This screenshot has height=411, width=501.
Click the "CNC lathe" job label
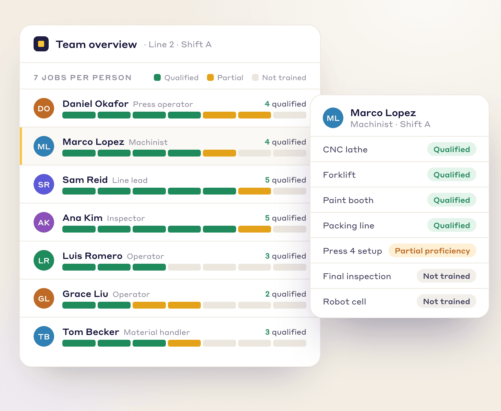(345, 149)
